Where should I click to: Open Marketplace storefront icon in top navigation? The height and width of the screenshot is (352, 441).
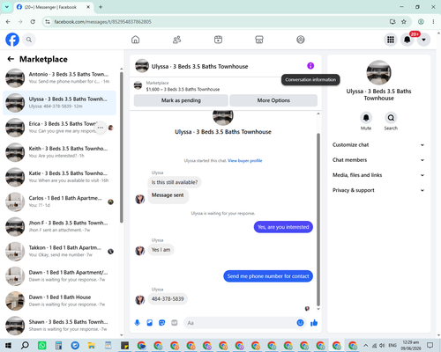pos(259,40)
